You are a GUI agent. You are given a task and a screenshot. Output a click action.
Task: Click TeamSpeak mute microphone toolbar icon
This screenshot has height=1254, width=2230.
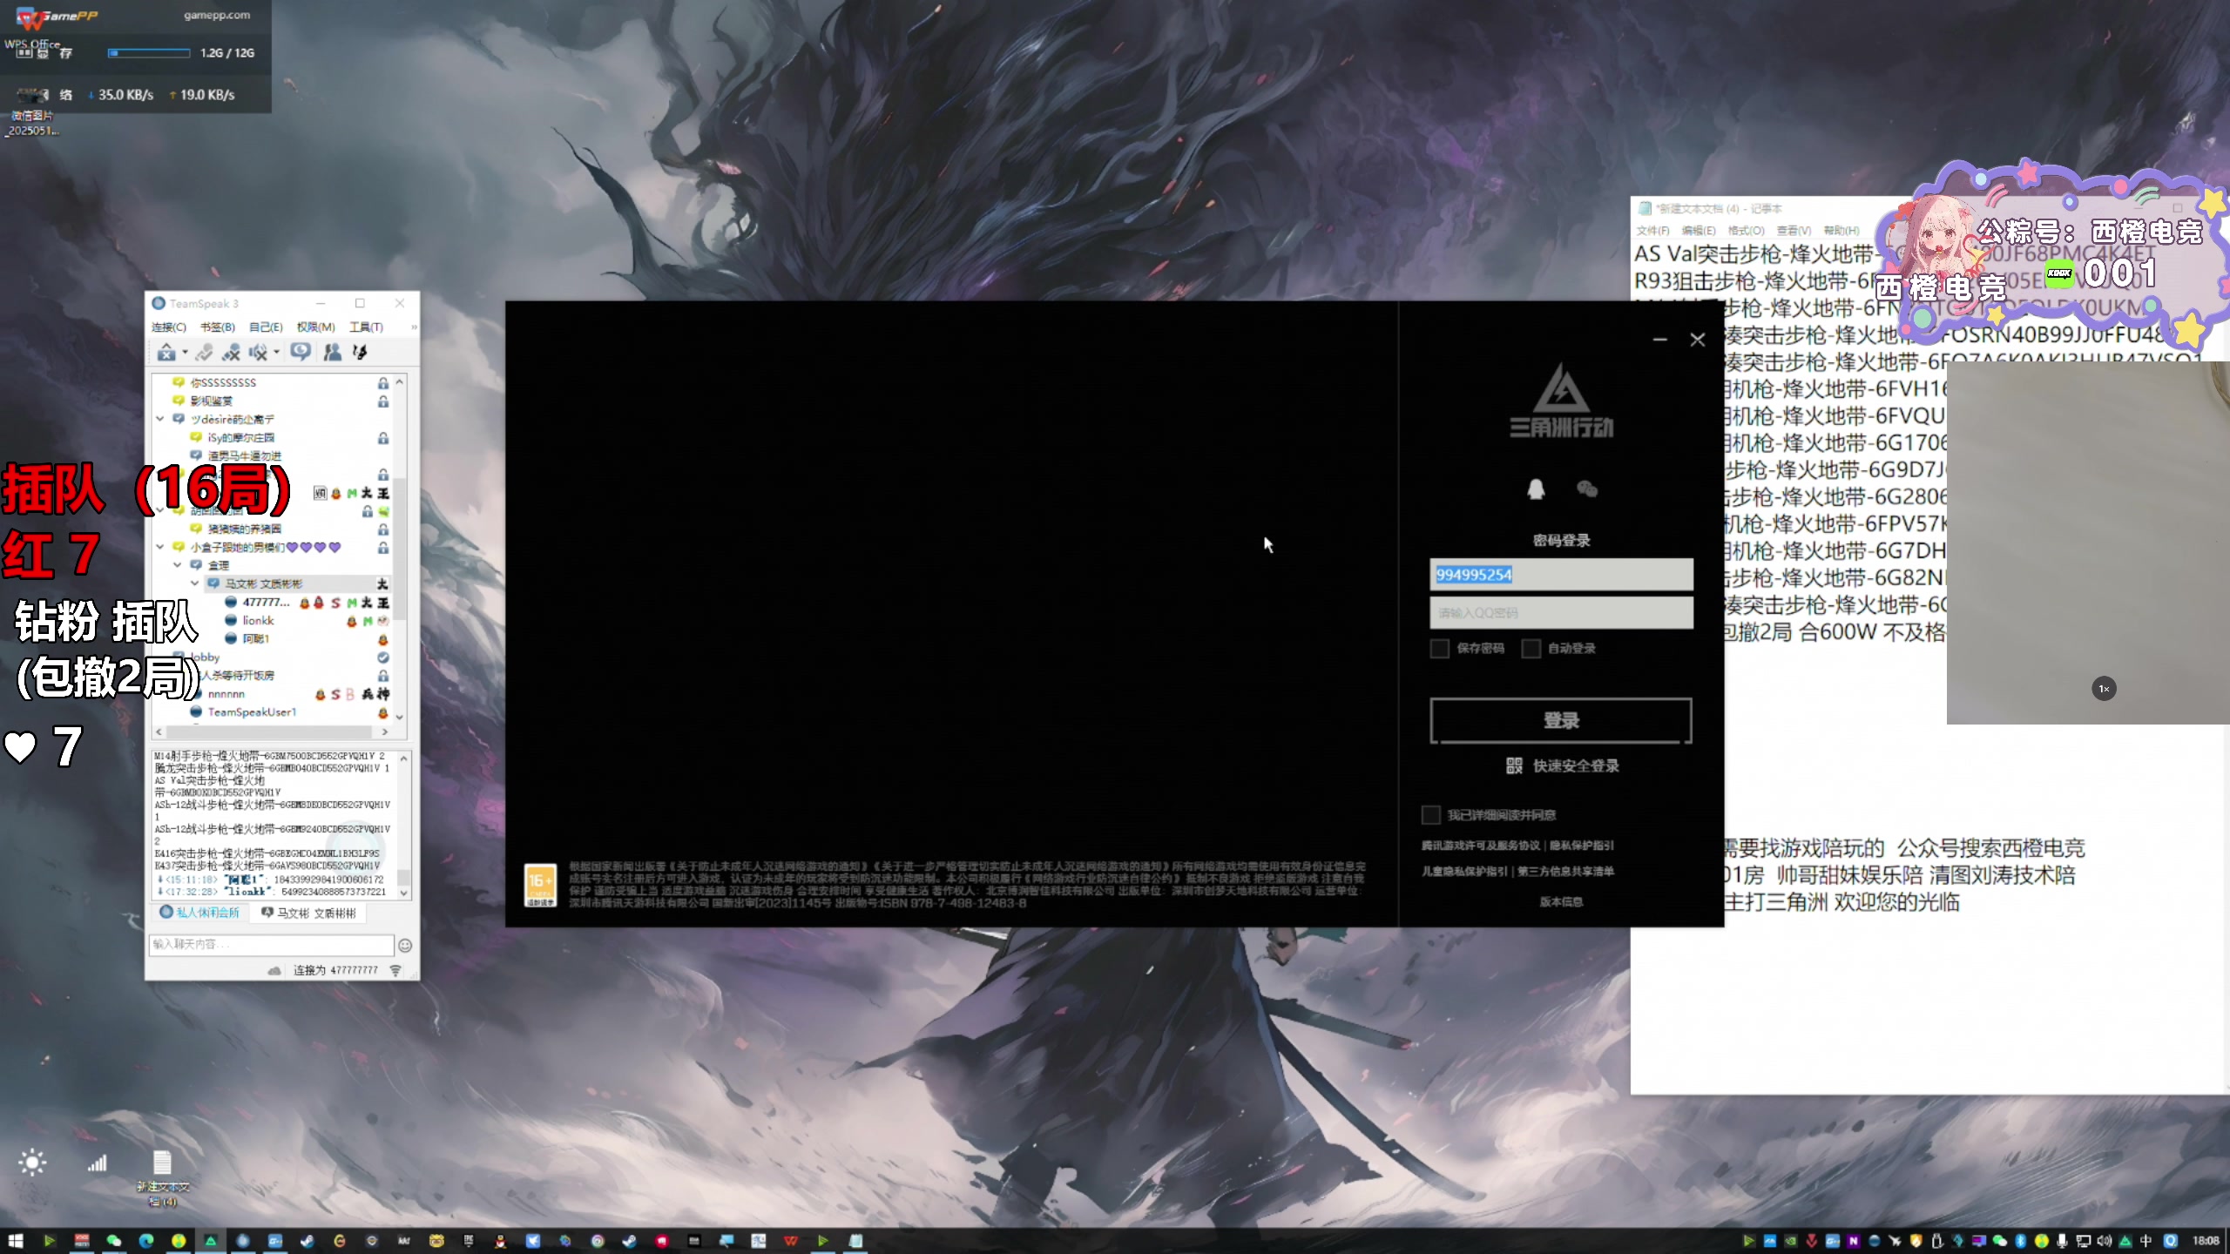231,352
